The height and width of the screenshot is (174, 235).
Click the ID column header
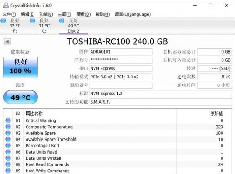click(x=18, y=114)
